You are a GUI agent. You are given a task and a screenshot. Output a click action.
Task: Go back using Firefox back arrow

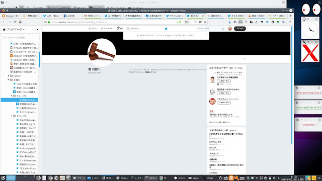point(4,22)
